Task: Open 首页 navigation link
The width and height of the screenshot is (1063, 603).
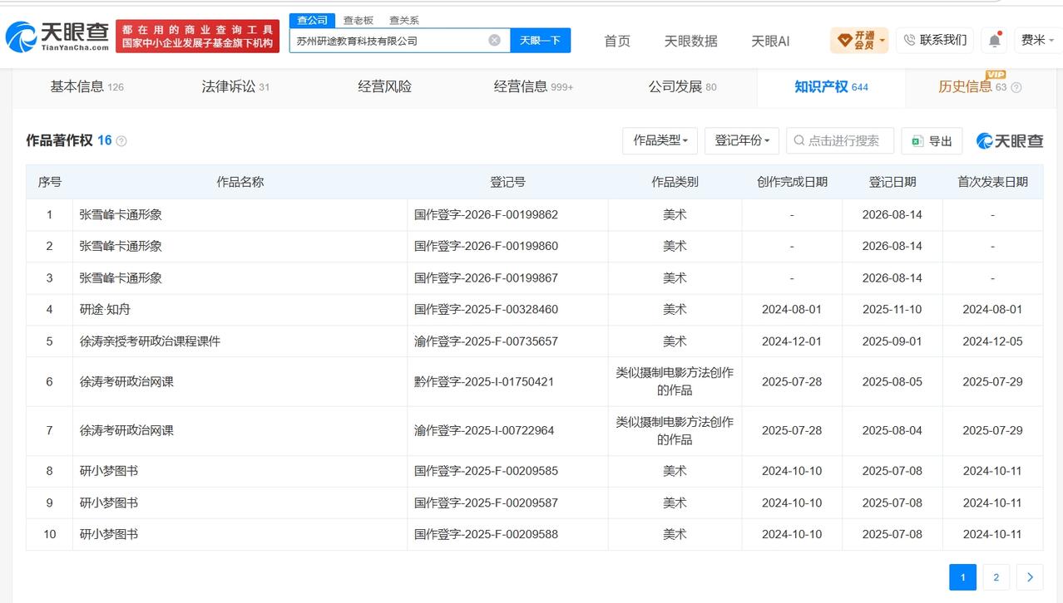Action: click(x=617, y=41)
